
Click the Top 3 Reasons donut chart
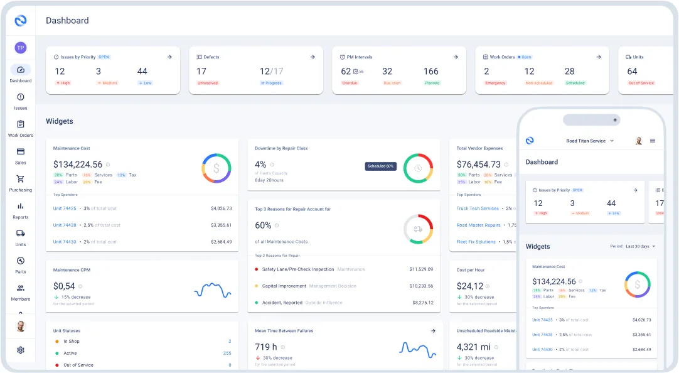[x=419, y=229]
